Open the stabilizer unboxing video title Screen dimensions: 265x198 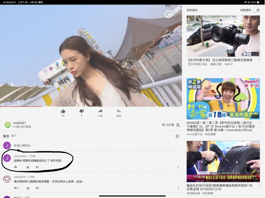pyautogui.click(x=220, y=60)
